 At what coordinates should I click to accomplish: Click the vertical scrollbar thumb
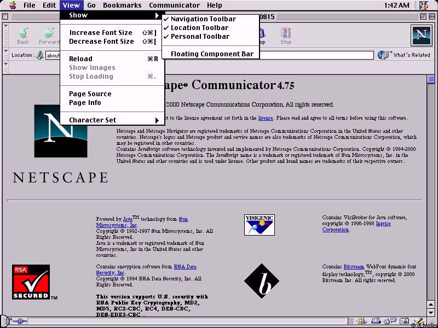coord(430,79)
